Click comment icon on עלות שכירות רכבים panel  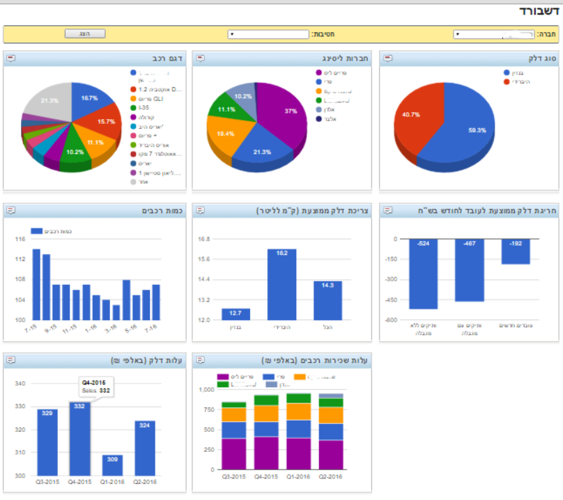pos(200,360)
